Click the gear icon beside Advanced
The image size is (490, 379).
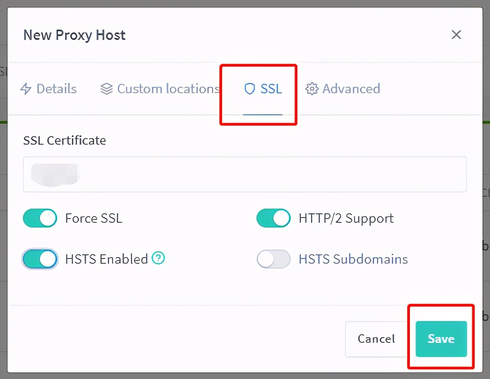click(x=312, y=89)
